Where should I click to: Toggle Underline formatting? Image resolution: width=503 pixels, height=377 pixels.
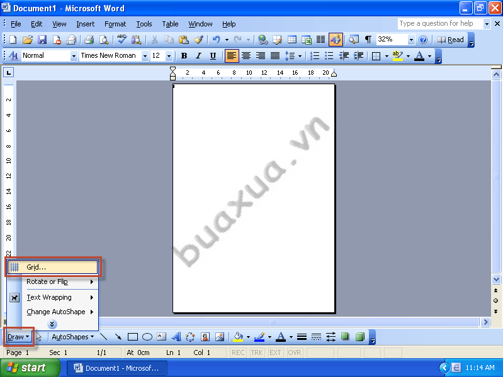tap(213, 56)
